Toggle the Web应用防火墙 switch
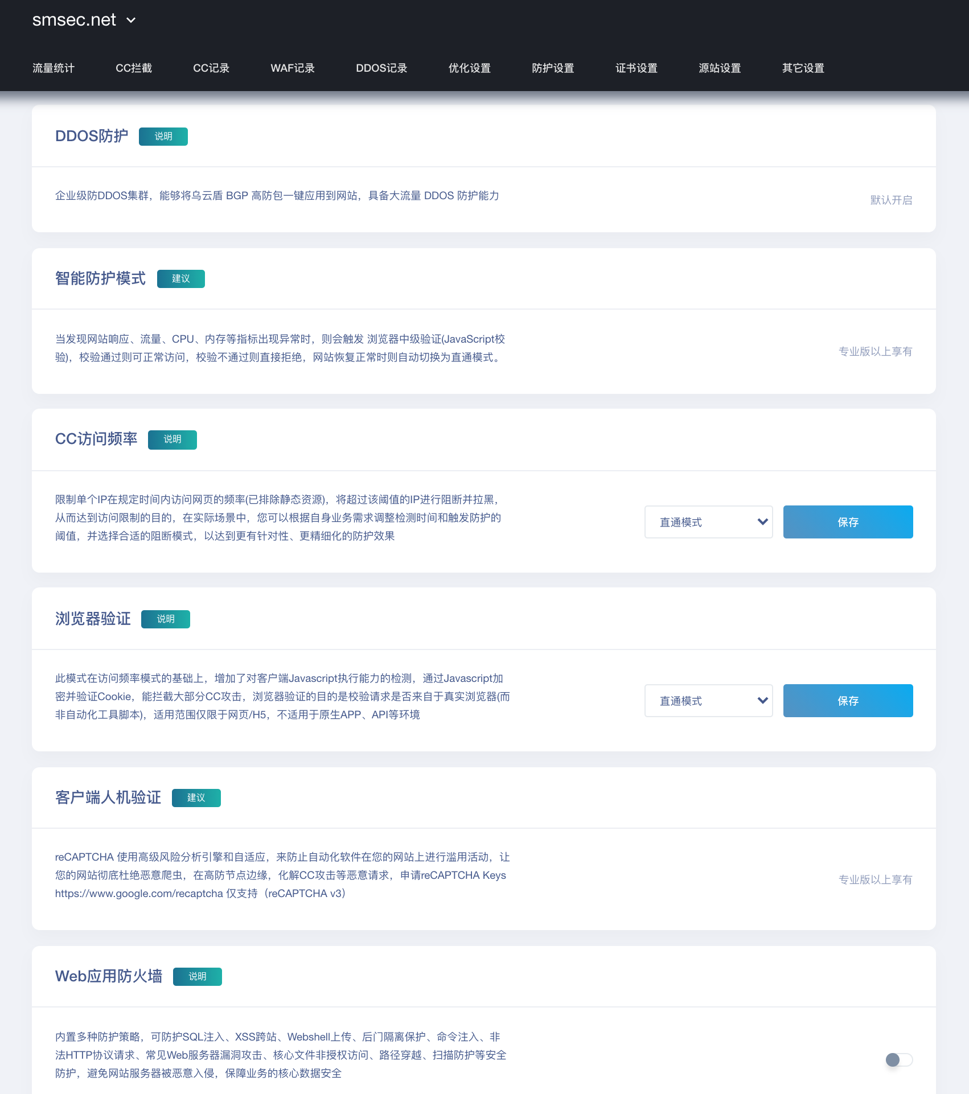969x1094 pixels. (x=899, y=1060)
